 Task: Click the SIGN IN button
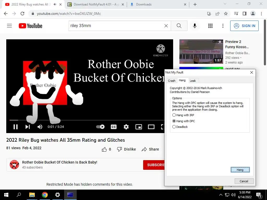pyautogui.click(x=244, y=26)
